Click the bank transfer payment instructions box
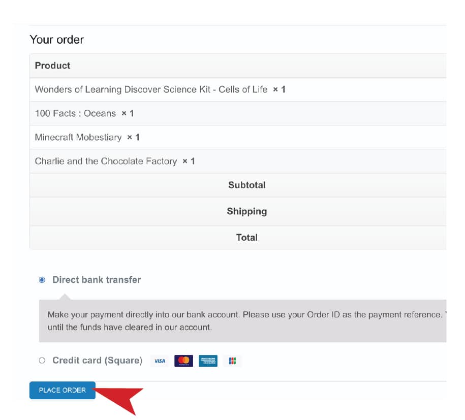 pyautogui.click(x=242, y=320)
